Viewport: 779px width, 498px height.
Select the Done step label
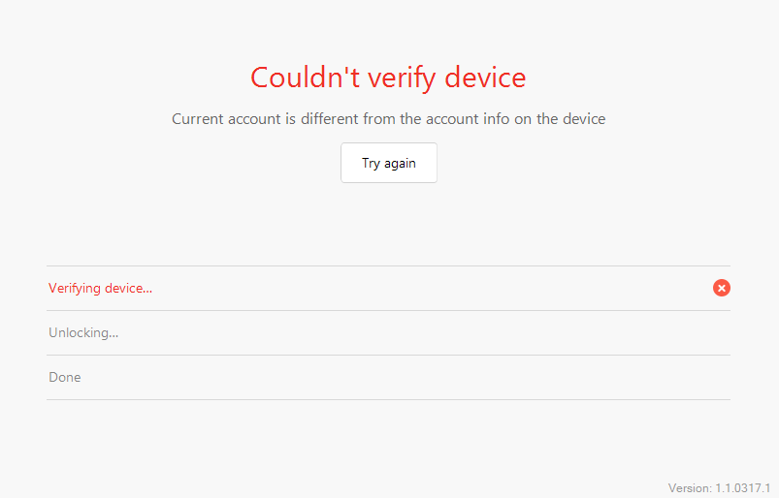[x=65, y=377]
